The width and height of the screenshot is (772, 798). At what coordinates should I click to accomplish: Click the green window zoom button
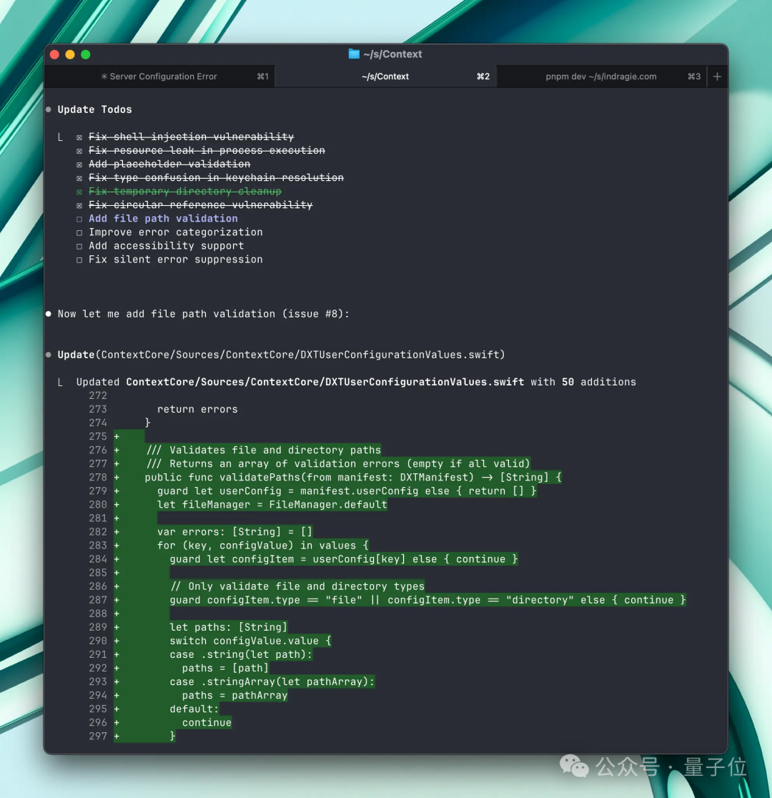pos(86,54)
